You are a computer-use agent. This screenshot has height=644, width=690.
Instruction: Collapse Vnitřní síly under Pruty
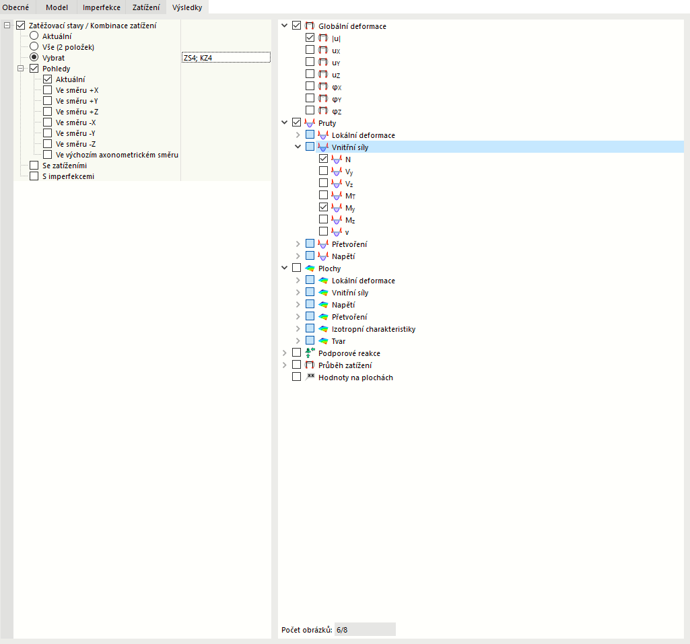[298, 147]
